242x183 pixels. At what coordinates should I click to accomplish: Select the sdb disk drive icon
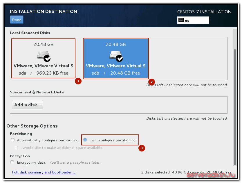point(116,56)
